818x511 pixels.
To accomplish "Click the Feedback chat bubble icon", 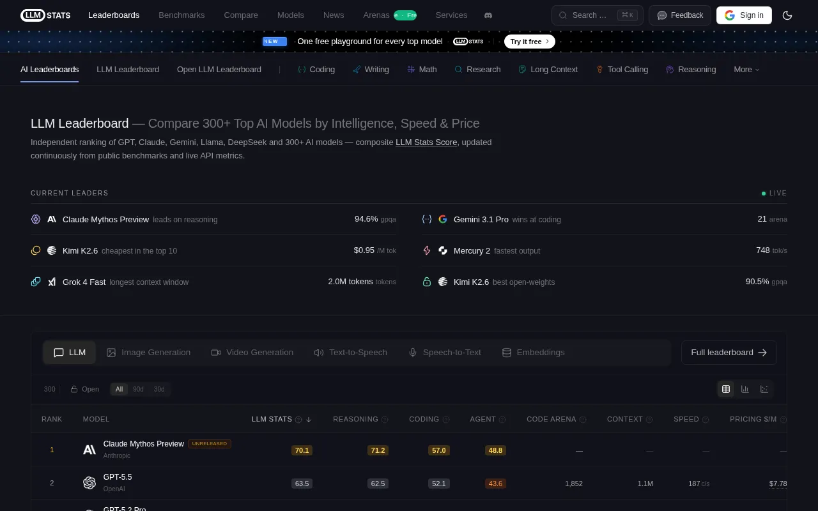I will click(x=662, y=15).
